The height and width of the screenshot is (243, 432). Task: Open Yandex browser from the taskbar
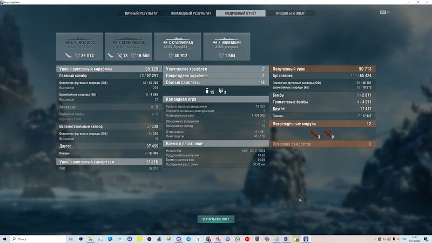(x=198, y=239)
